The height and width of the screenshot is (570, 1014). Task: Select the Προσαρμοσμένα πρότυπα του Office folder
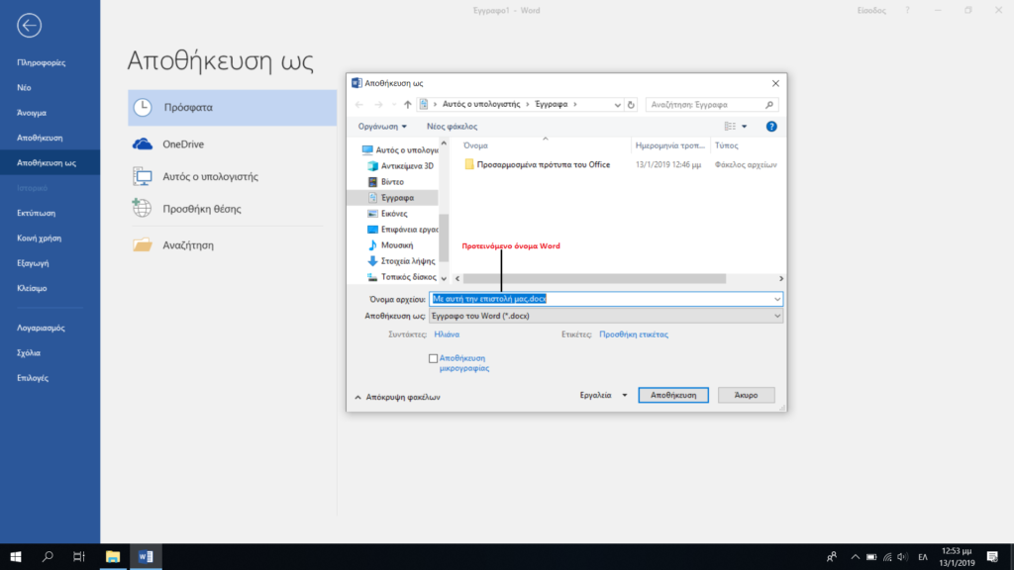point(537,165)
